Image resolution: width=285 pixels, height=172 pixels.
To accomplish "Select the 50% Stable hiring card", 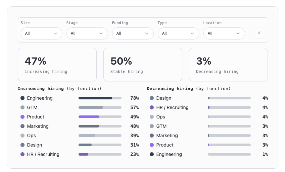I will click(143, 65).
